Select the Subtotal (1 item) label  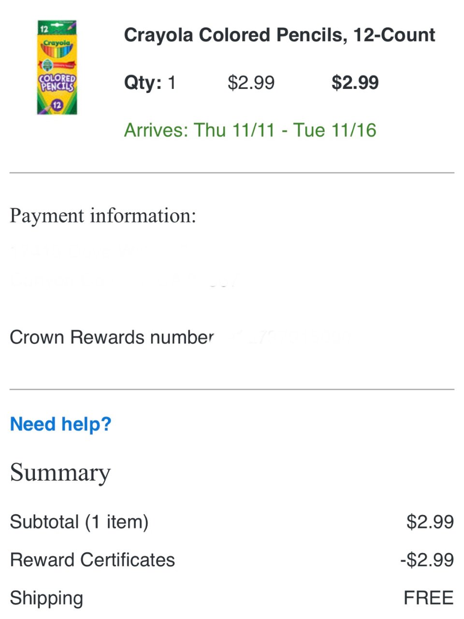(x=79, y=522)
